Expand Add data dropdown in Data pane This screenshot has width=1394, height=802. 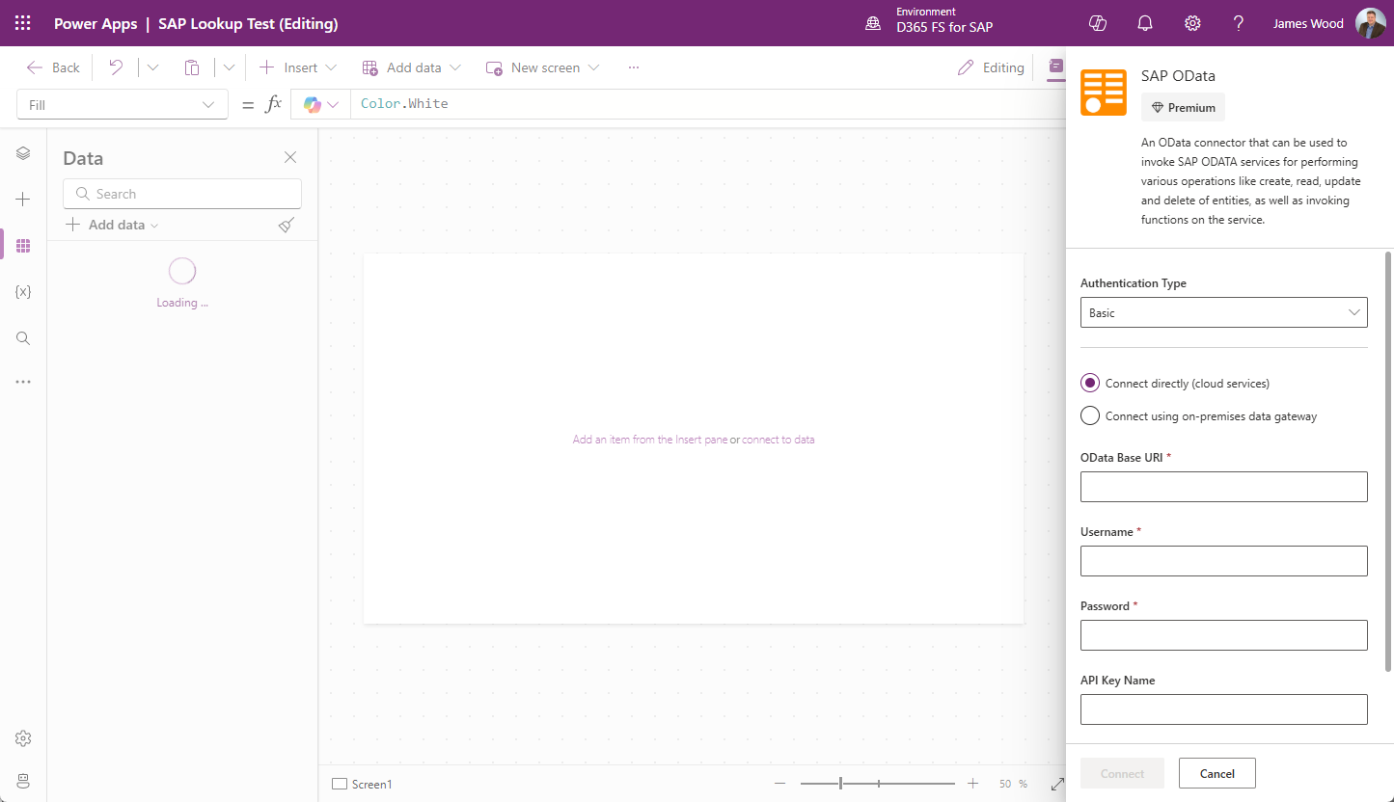pyautogui.click(x=112, y=225)
